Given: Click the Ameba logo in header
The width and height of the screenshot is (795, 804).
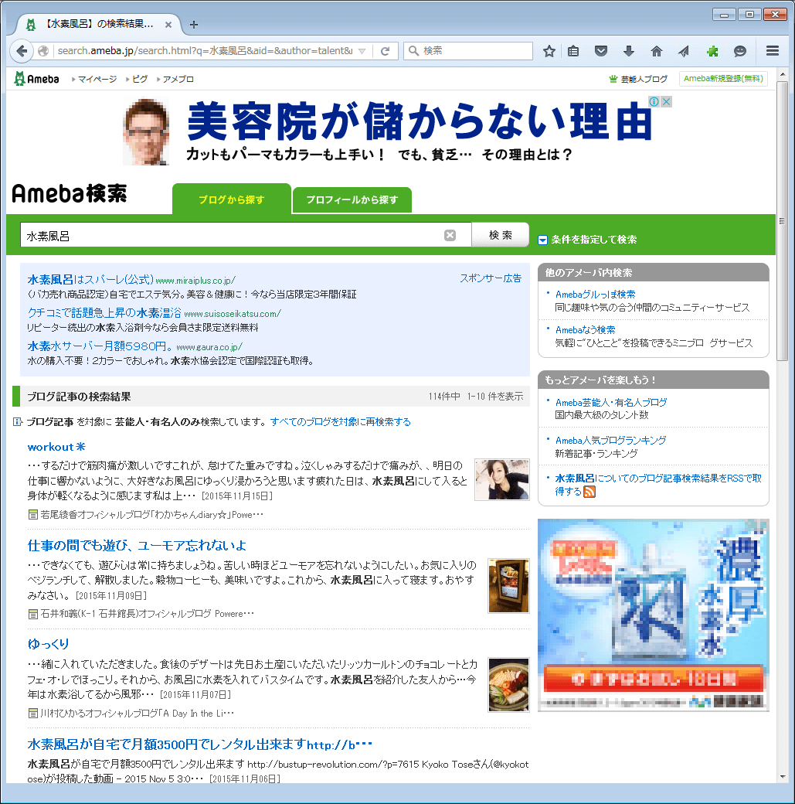Looking at the screenshot, I should click(x=36, y=78).
